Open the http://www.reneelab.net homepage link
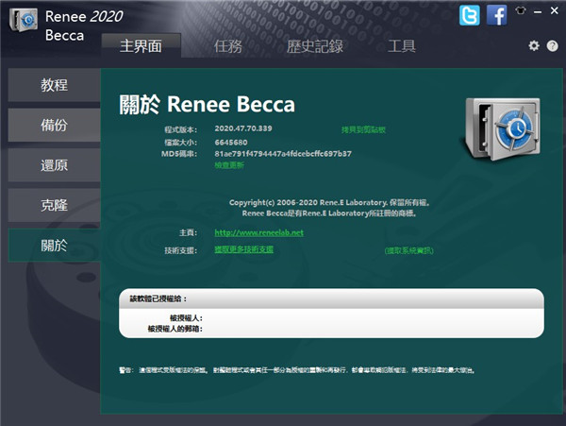Viewport: 566px width, 426px height. click(258, 232)
